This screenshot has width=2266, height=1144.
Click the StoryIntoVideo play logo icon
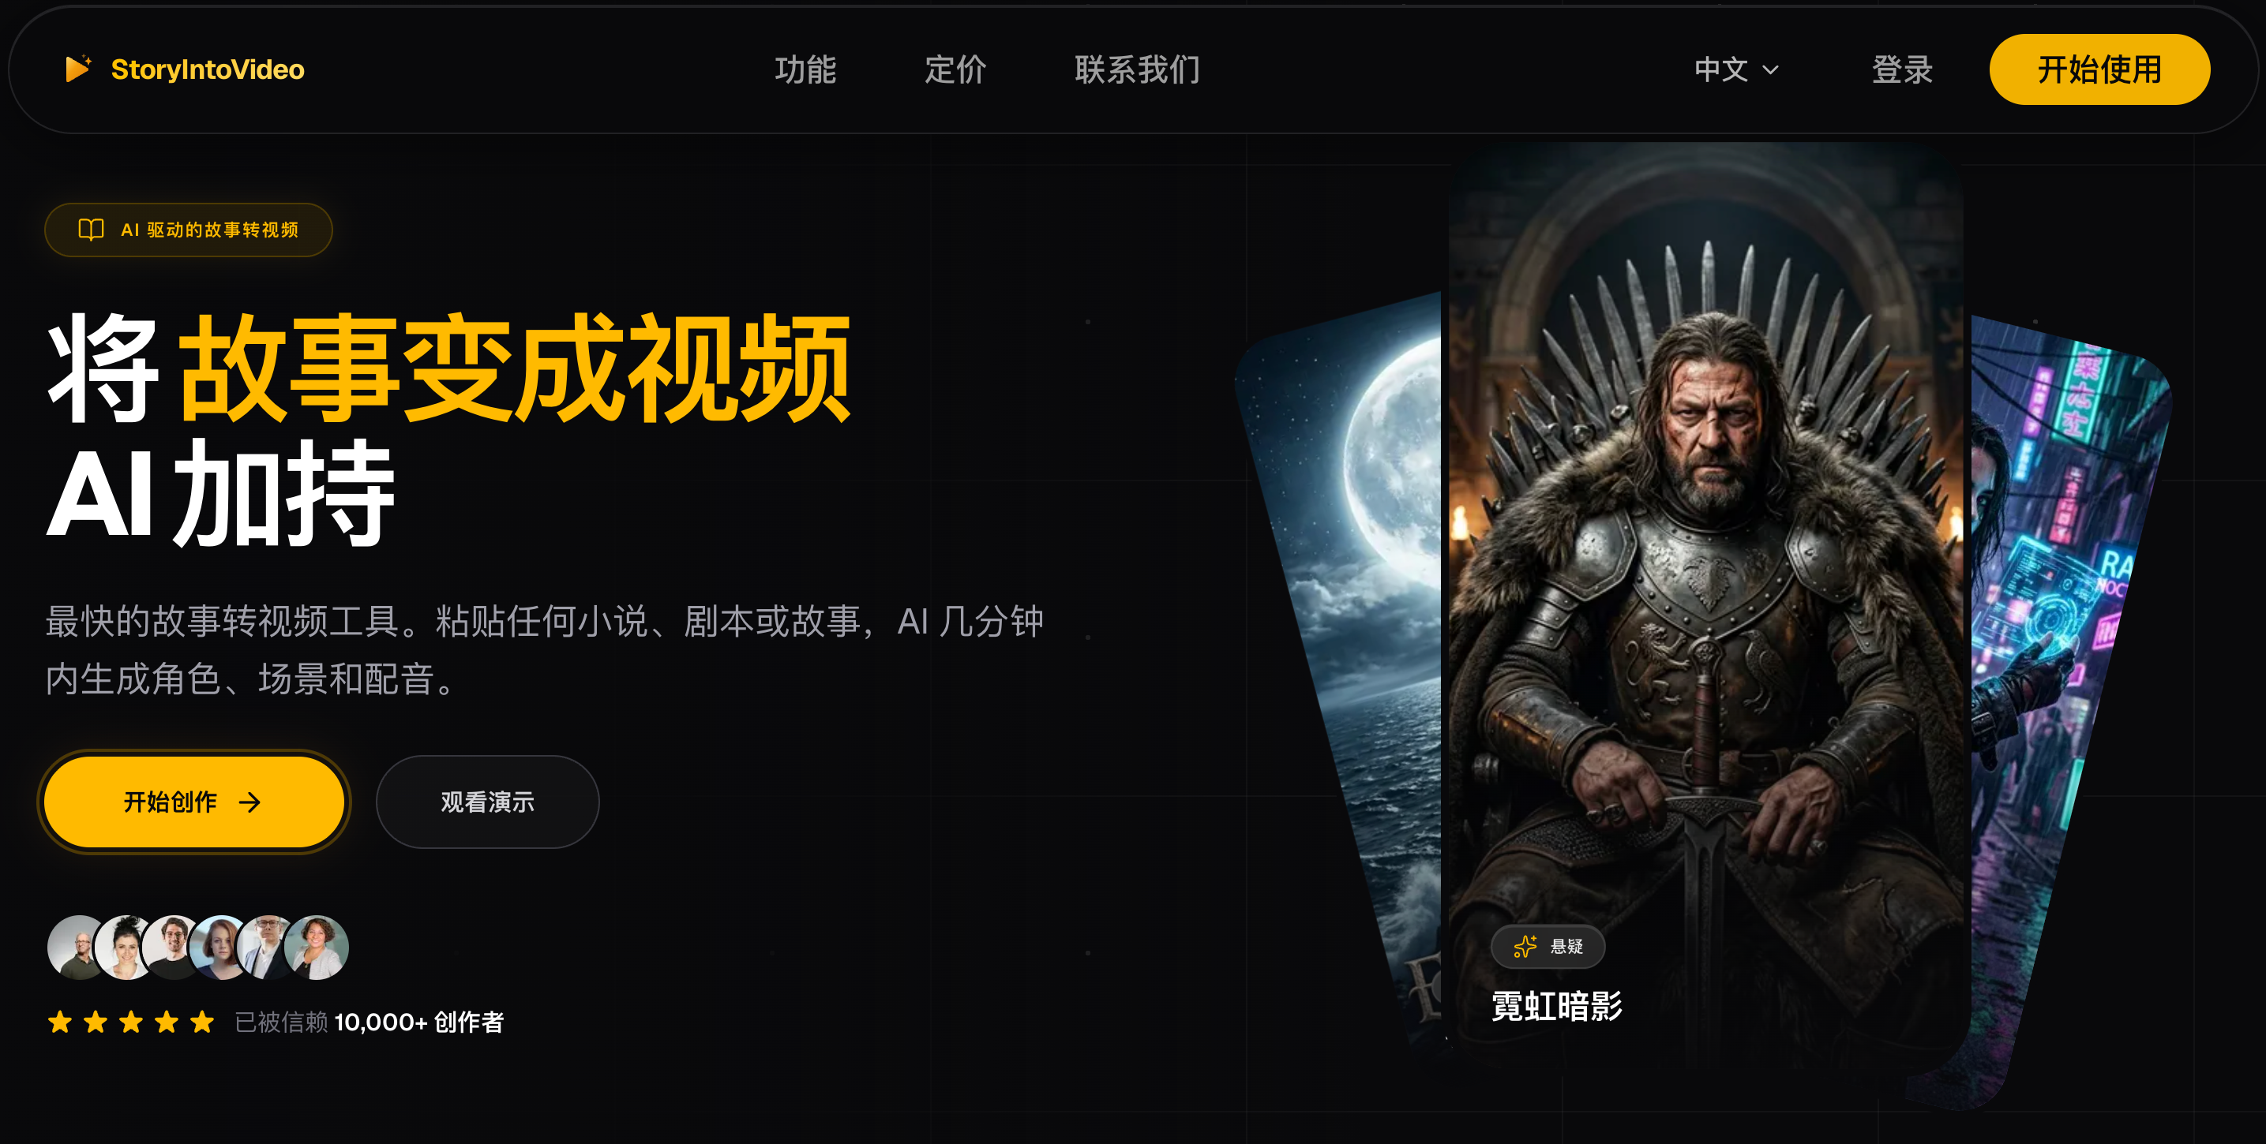78,69
